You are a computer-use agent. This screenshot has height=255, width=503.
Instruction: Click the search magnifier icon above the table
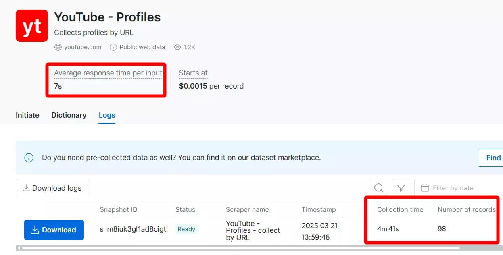379,188
